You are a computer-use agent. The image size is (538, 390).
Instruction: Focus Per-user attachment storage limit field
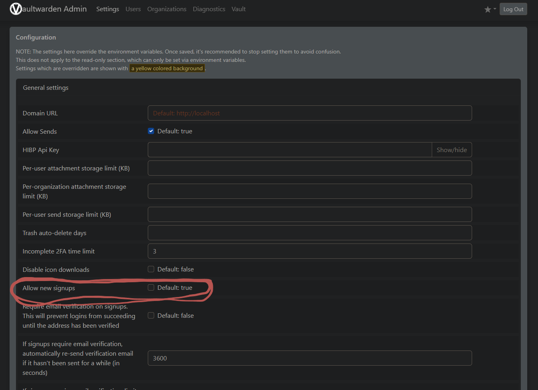pos(310,168)
